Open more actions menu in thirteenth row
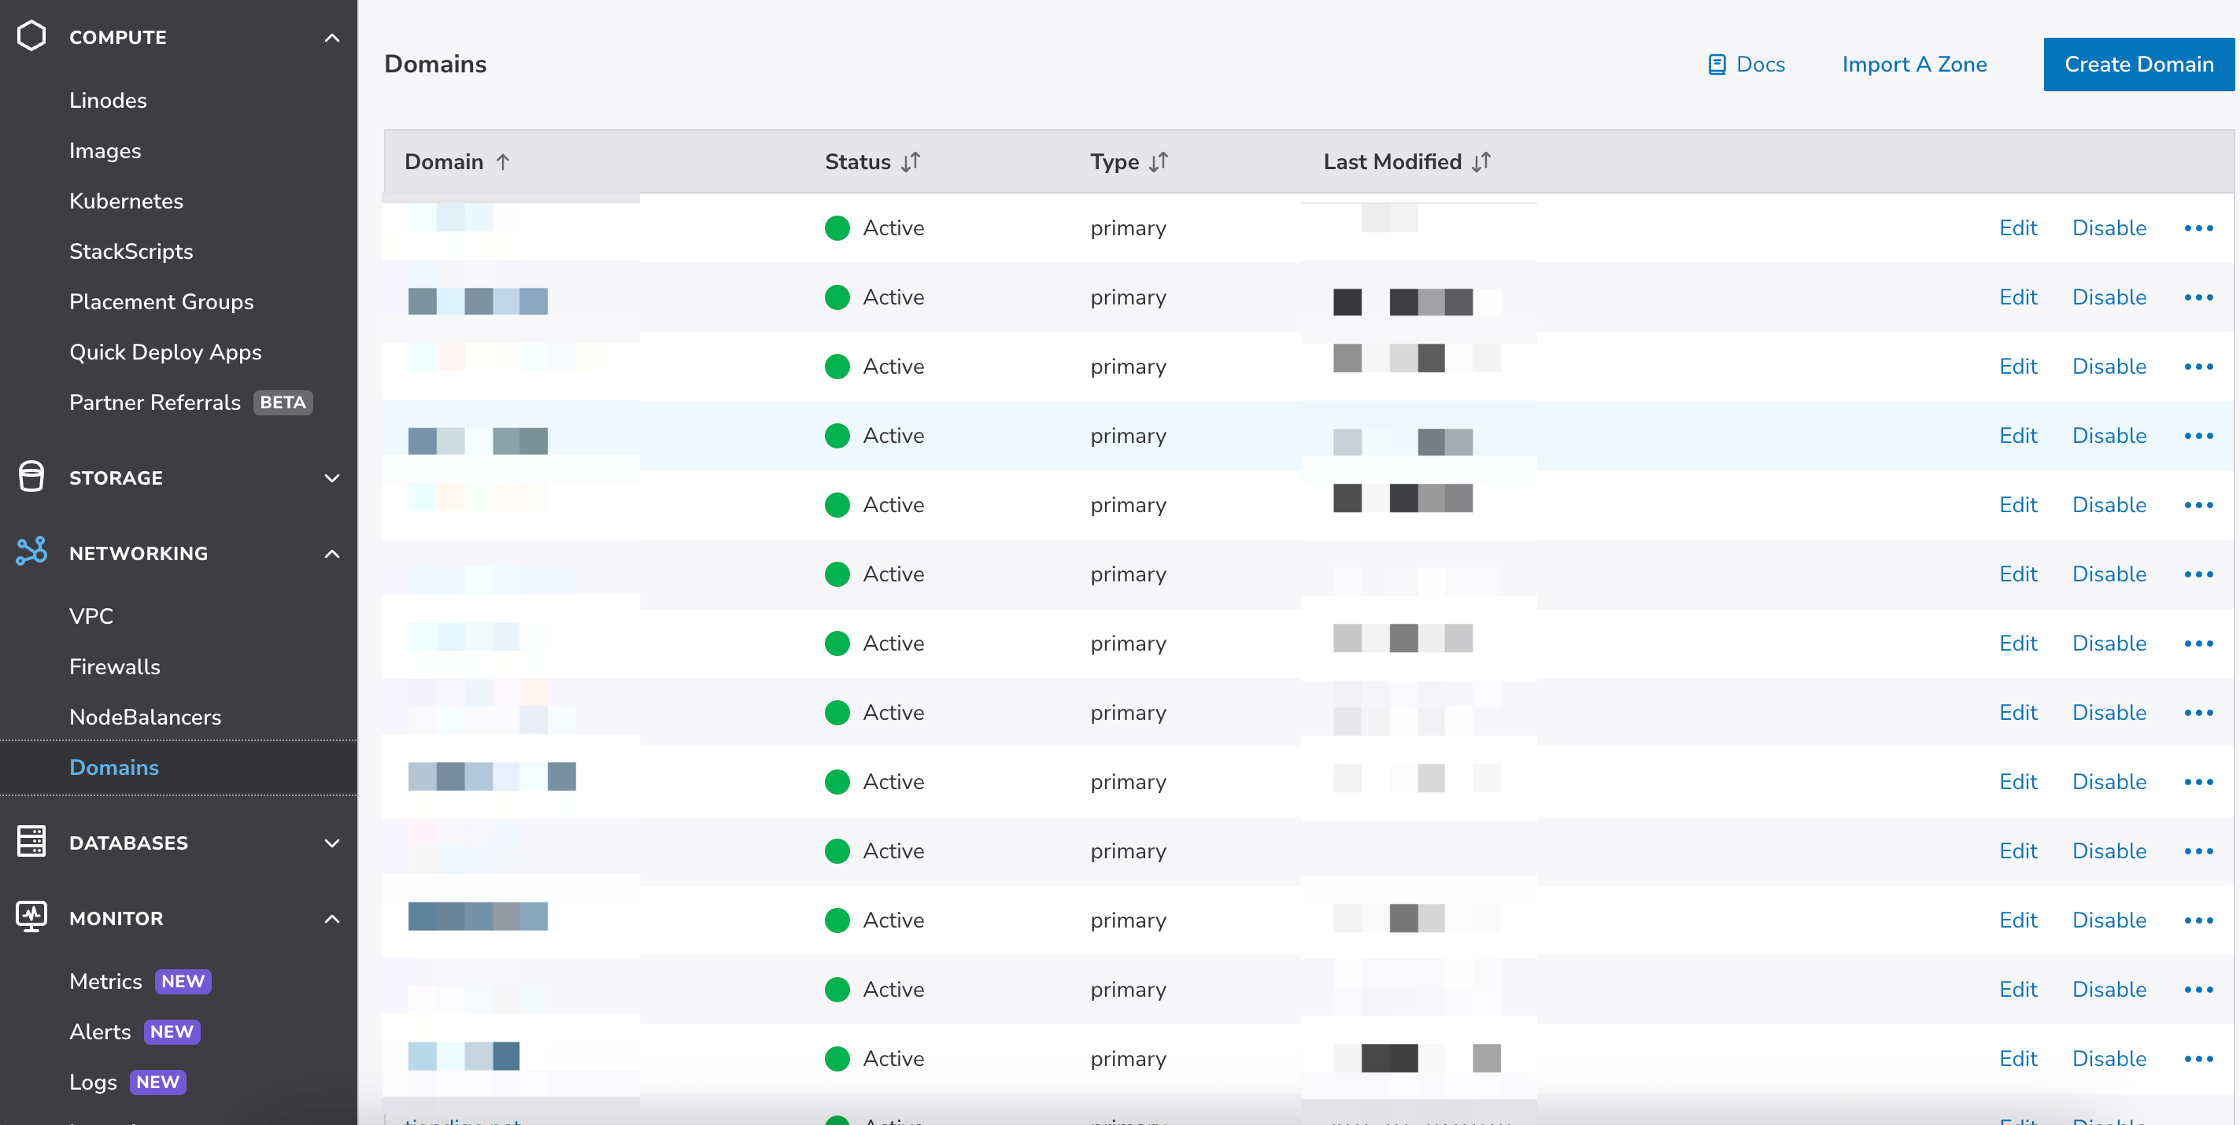The height and width of the screenshot is (1125, 2240). click(x=2198, y=1058)
